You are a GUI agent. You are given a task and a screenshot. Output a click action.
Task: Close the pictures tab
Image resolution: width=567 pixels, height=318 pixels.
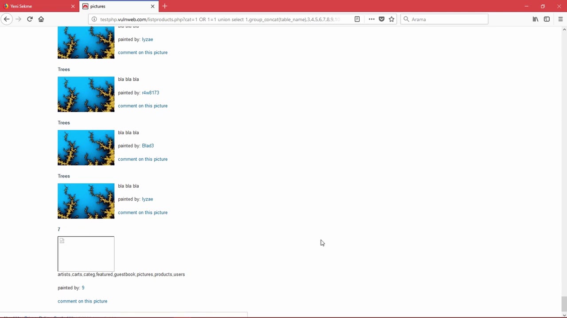click(153, 6)
